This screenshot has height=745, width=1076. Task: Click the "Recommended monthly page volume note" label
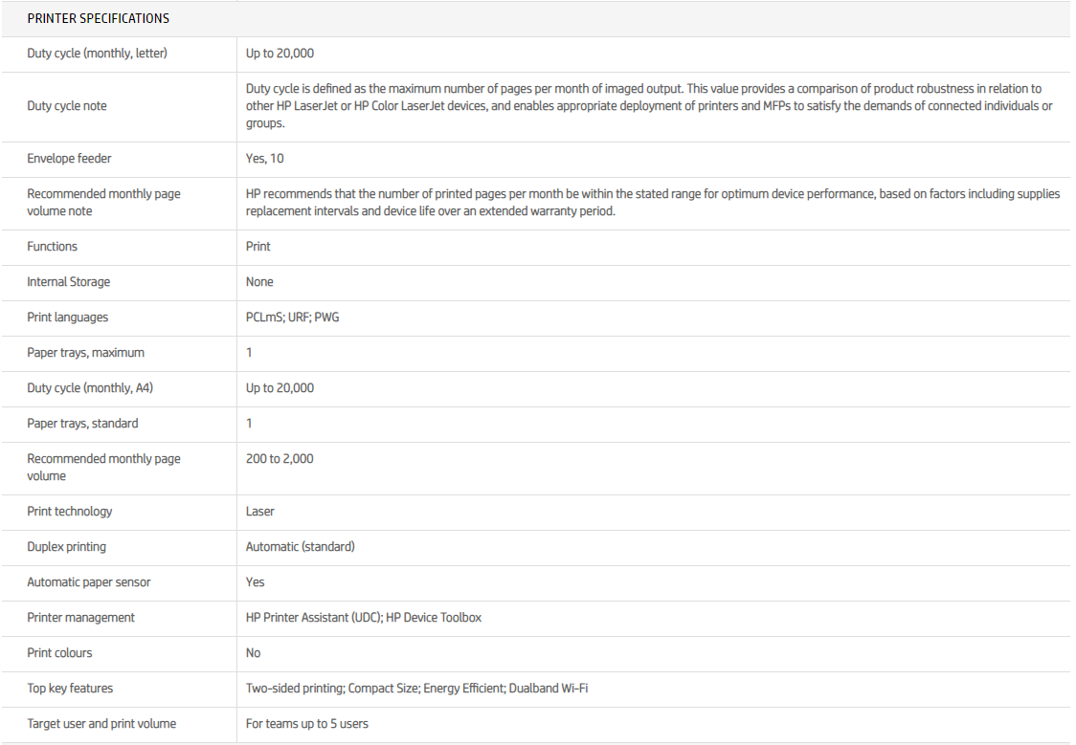(x=103, y=202)
